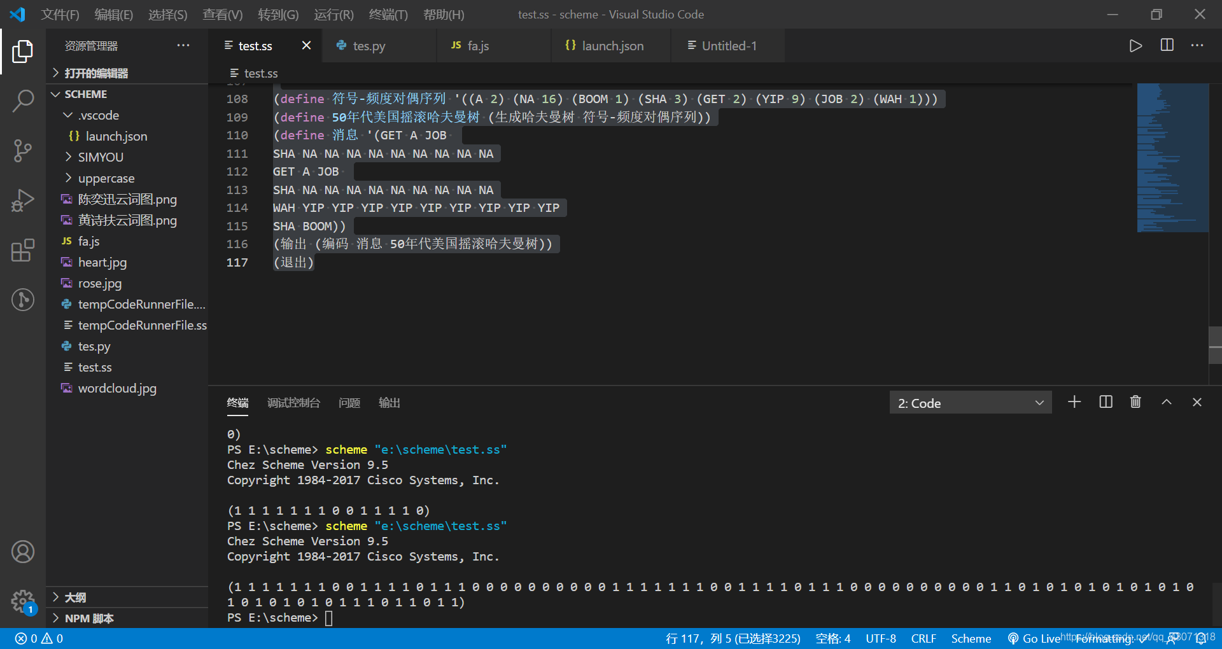This screenshot has height=649, width=1222.
Task: Maximize the panel with up chevron
Action: tap(1167, 402)
